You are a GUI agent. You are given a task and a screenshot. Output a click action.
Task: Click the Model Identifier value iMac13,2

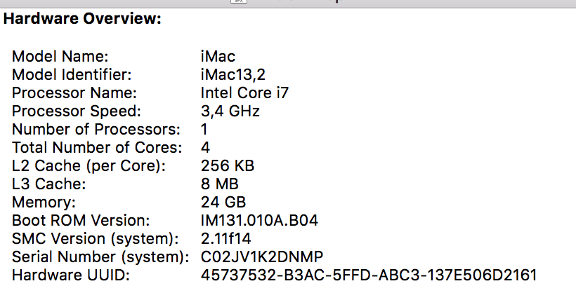pyautogui.click(x=233, y=75)
